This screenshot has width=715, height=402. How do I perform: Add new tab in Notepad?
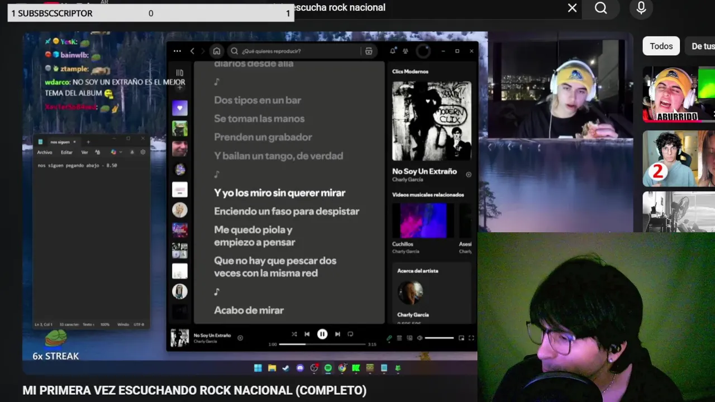click(88, 142)
